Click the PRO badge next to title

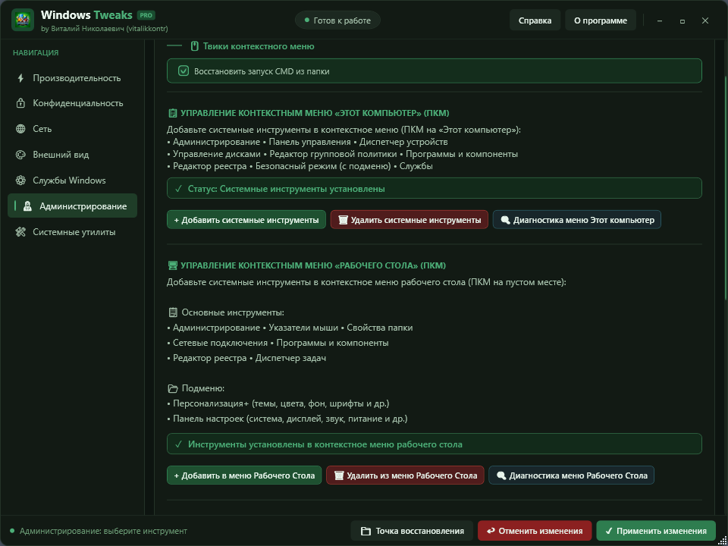coord(146,15)
